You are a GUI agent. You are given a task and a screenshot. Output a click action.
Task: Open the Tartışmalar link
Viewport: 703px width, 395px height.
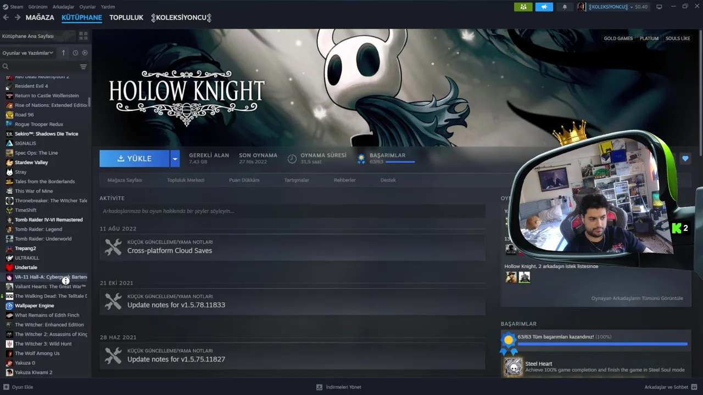pyautogui.click(x=297, y=180)
